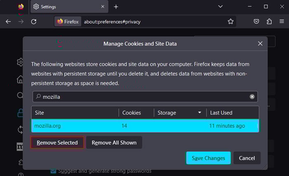Reload the current page
Viewport: 289px width, 176px height.
pyautogui.click(x=34, y=21)
